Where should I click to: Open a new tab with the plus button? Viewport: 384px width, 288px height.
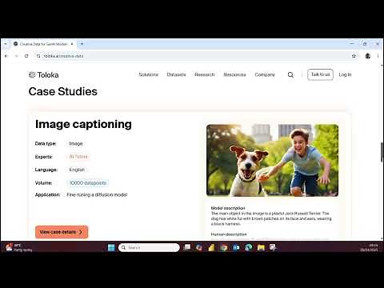point(82,44)
